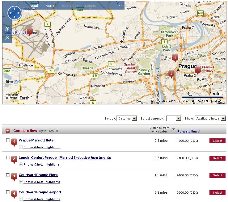Check the Courtyard Prague Airport compare box
The width and height of the screenshot is (228, 202).
[x=8, y=192]
